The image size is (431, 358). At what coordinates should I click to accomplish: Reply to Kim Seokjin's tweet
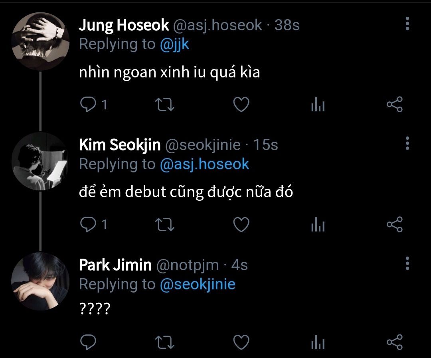tap(87, 225)
